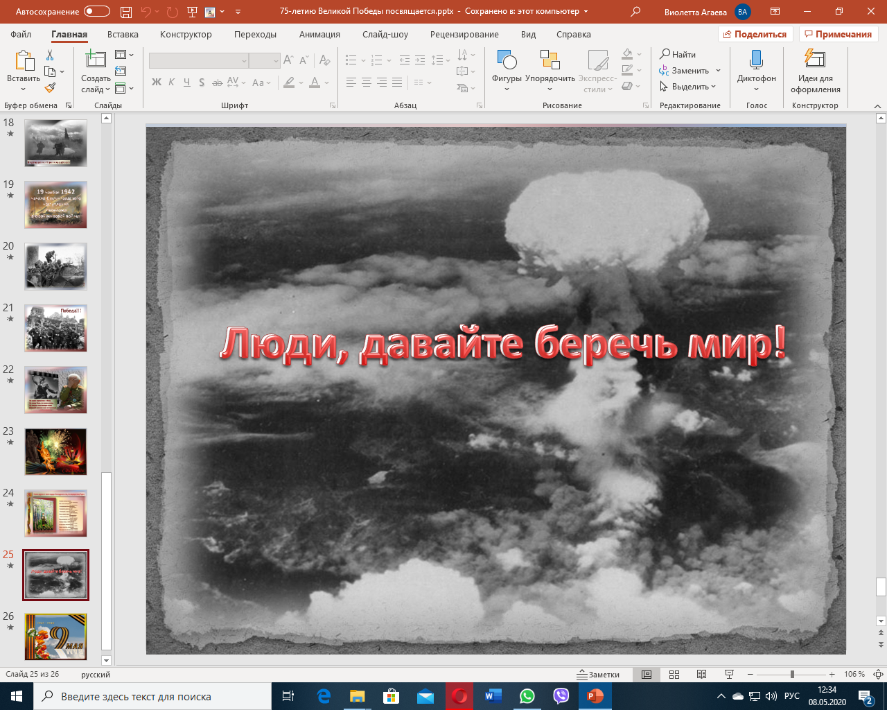The width and height of the screenshot is (887, 710).
Task: Click the Примечания comments button
Action: click(838, 34)
